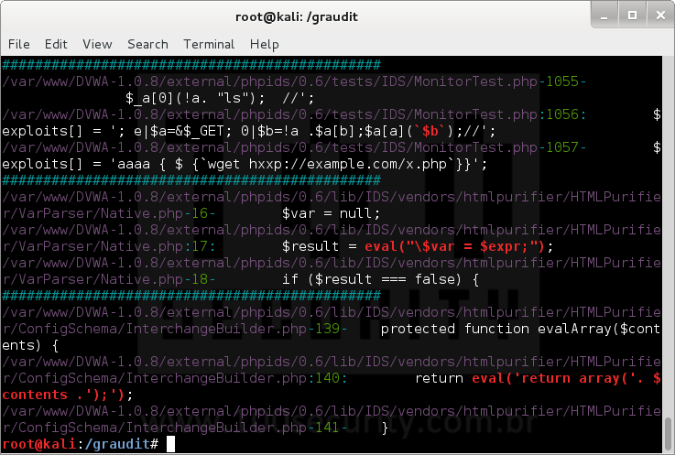The image size is (675, 455).
Task: Maximize the terminal window
Action: tap(632, 15)
